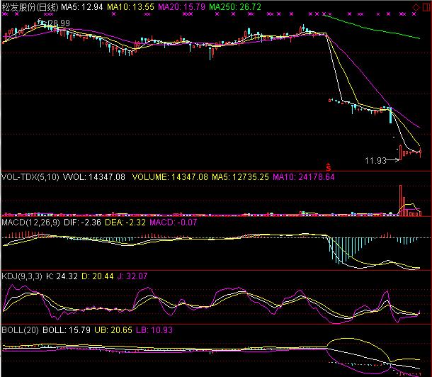Click the MA250: 26.72 label
The image size is (432, 377).
(x=235, y=7)
